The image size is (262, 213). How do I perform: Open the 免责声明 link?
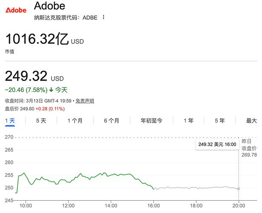click(x=85, y=101)
